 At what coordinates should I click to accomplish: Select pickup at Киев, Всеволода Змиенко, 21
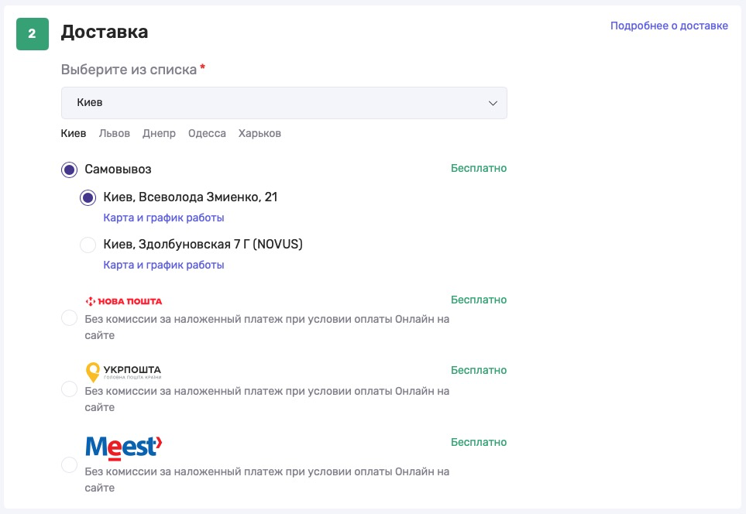(x=88, y=197)
